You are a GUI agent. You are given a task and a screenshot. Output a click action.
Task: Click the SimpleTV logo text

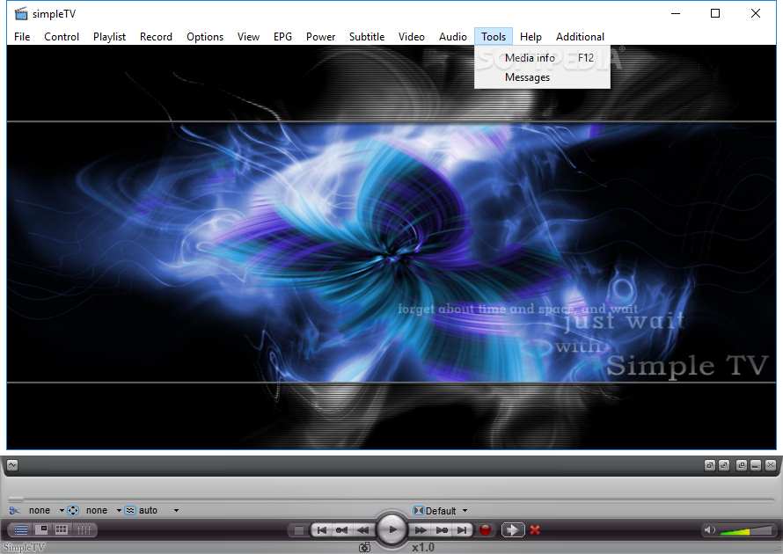coord(24,548)
